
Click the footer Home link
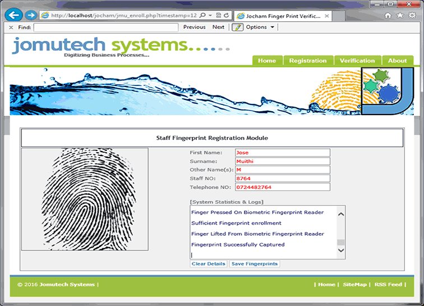click(x=326, y=284)
